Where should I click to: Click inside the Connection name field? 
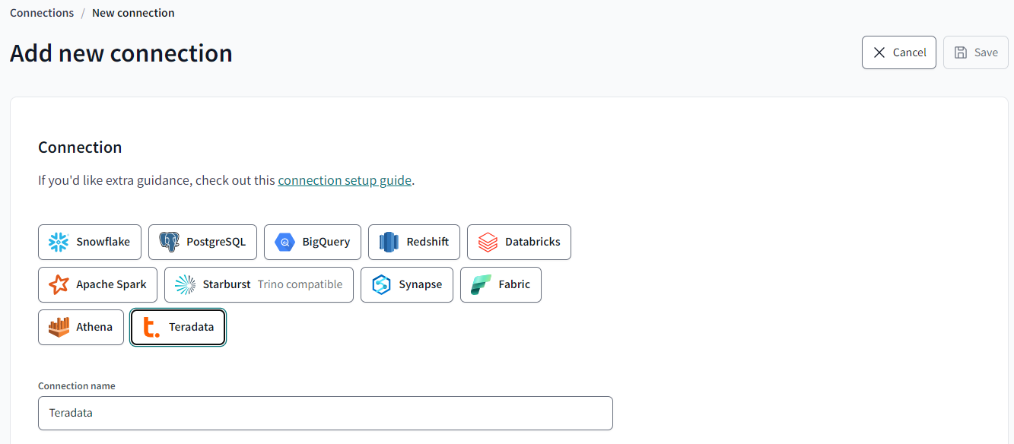point(326,413)
